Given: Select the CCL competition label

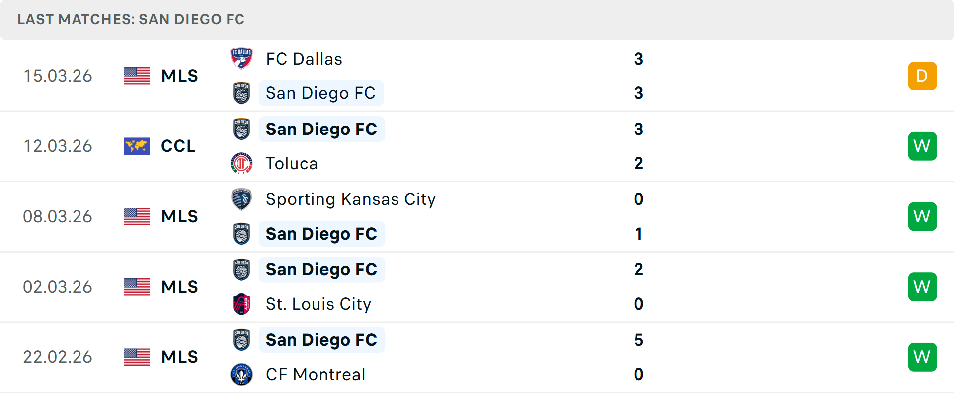Looking at the screenshot, I should click(178, 146).
